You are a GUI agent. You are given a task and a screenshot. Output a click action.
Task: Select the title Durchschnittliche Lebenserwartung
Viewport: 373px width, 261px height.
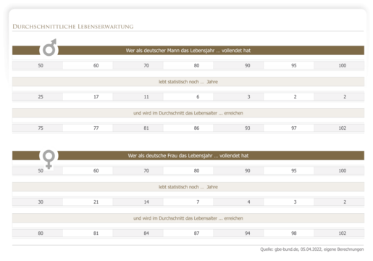click(73, 27)
